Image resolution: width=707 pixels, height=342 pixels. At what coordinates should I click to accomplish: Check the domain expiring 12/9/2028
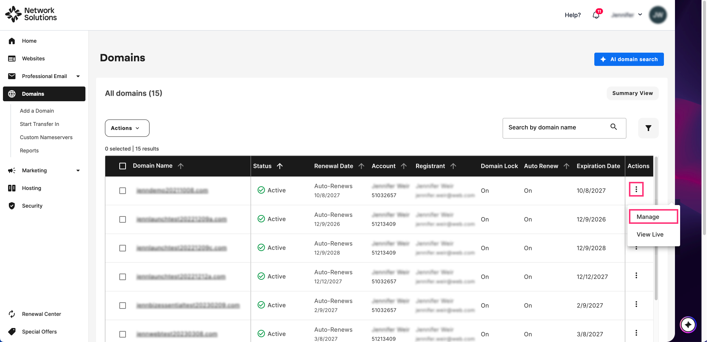pyautogui.click(x=123, y=248)
